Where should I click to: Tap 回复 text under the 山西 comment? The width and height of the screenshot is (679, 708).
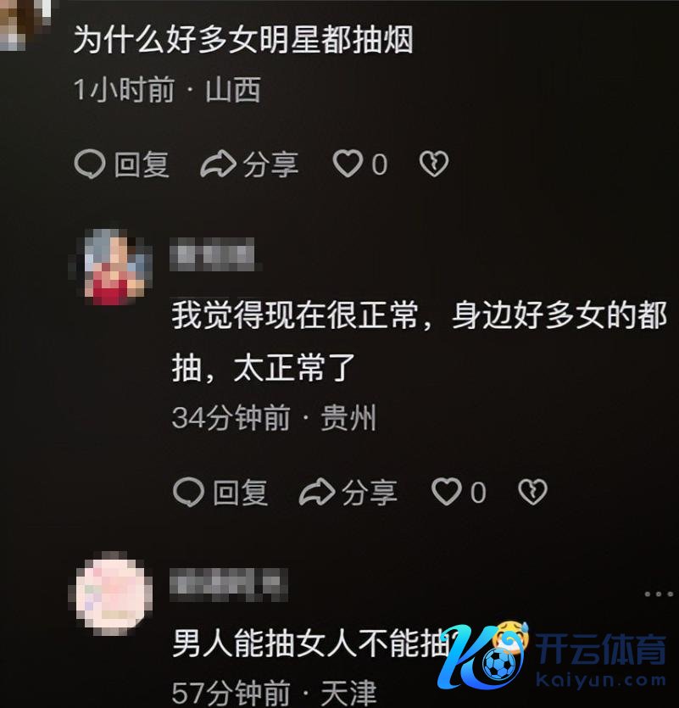point(142,164)
